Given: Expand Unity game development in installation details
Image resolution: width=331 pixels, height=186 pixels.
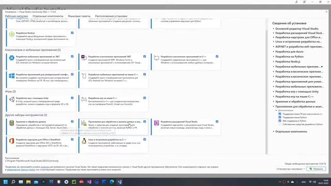Looking at the screenshot, I should [274, 92].
